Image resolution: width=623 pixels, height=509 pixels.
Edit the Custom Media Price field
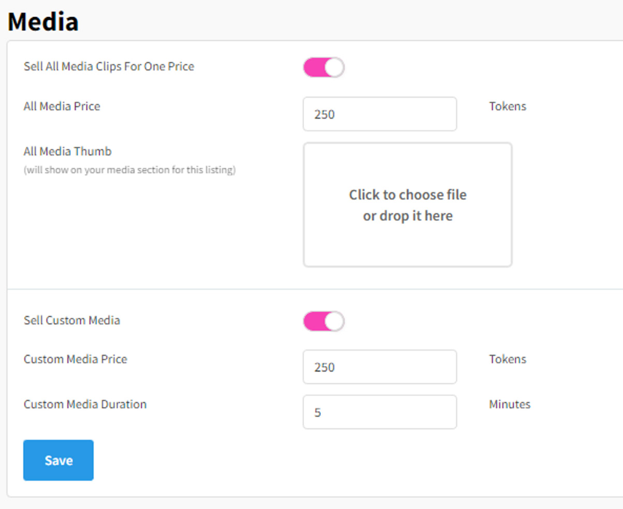380,367
